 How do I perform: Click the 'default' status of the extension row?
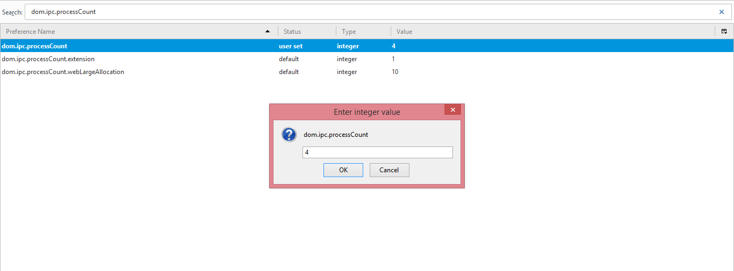289,59
